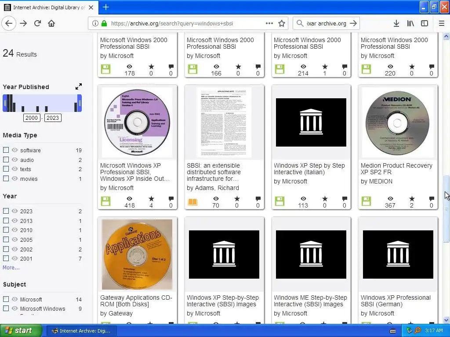Check the audio media type filter
The image size is (450, 337).
[x=6, y=159]
